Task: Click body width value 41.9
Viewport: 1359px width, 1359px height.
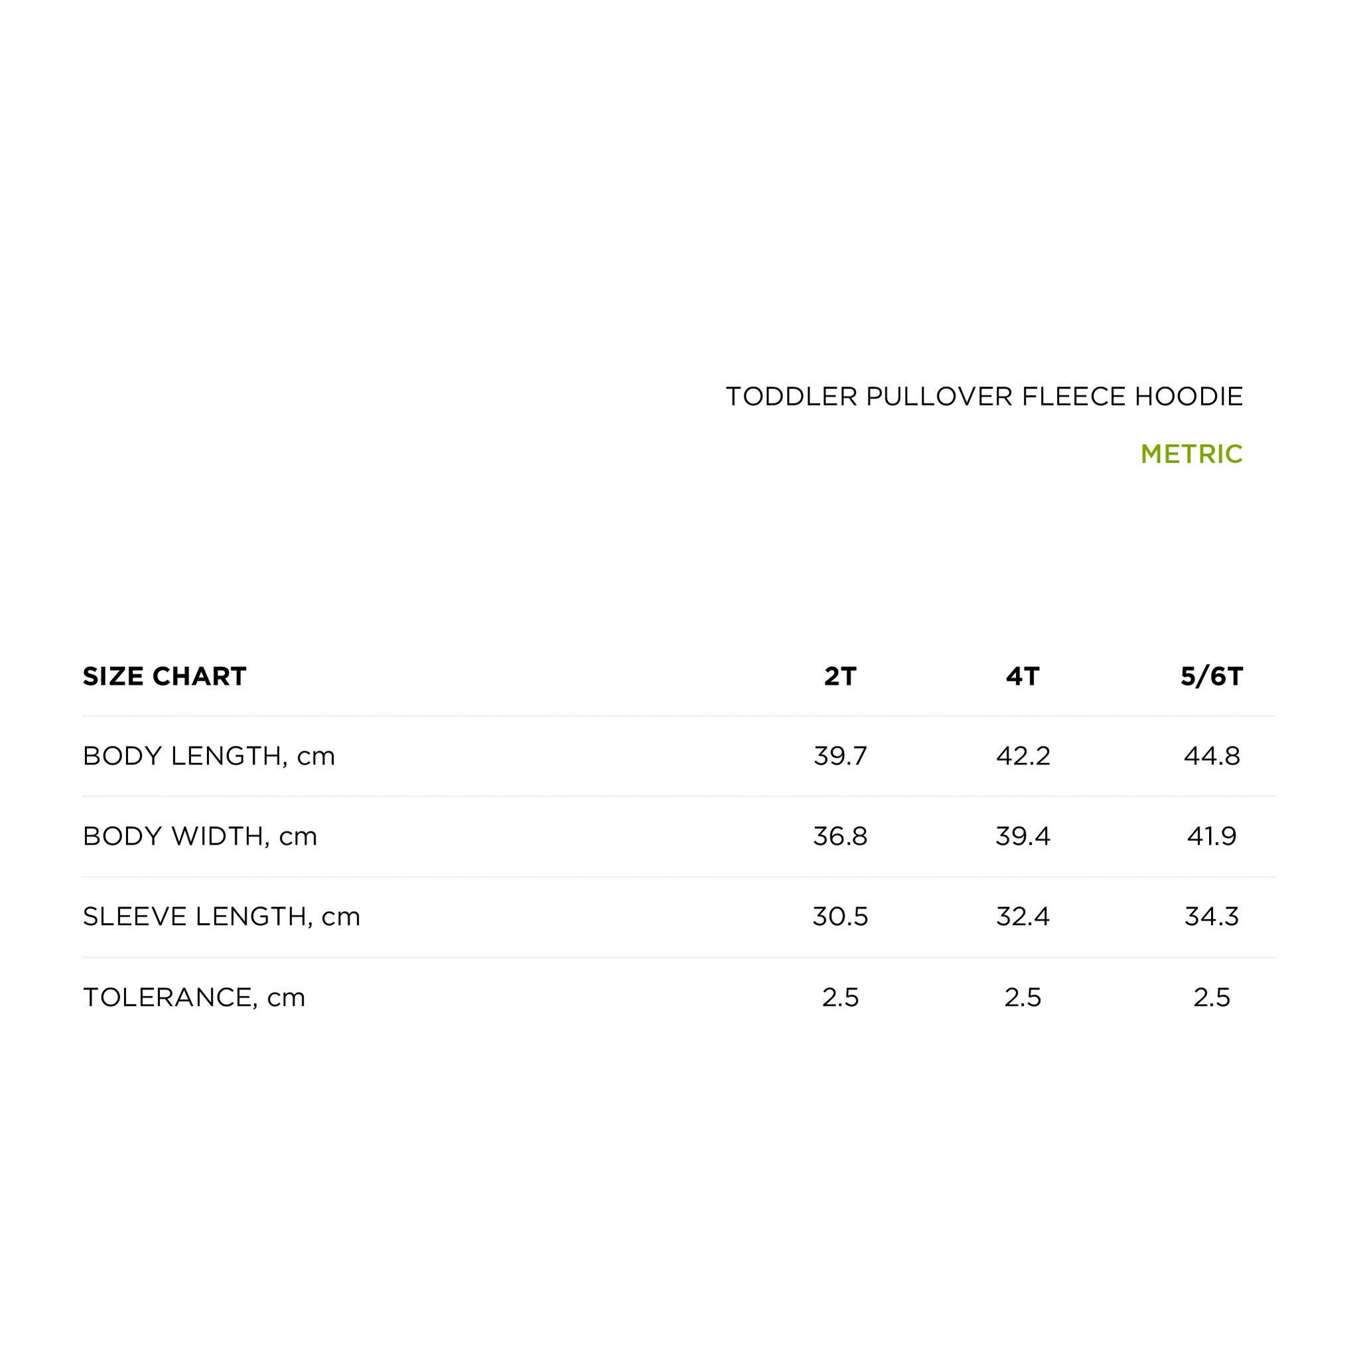Action: tap(1211, 837)
